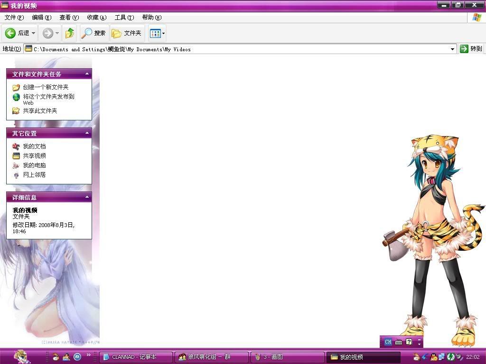
Task: Click the Windows flag logo
Action: pos(477,18)
